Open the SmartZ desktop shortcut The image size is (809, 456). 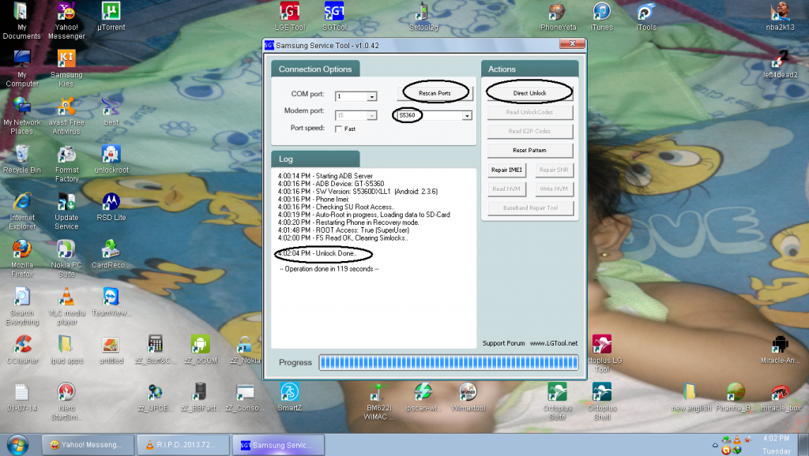coord(289,397)
